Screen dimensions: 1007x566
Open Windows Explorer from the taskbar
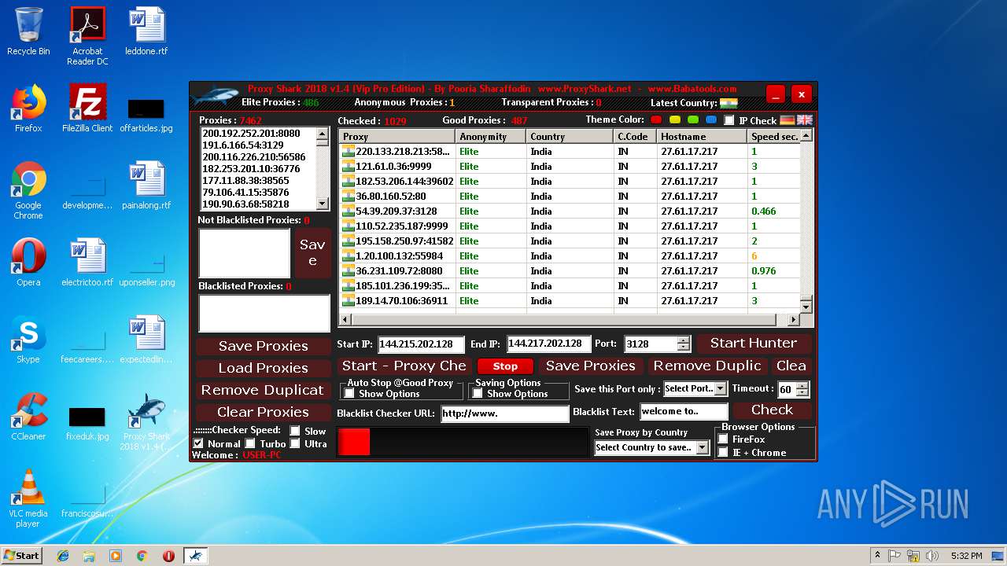(x=89, y=556)
